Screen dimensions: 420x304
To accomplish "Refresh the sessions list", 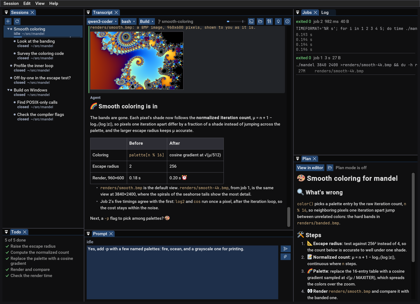I will (x=17, y=21).
